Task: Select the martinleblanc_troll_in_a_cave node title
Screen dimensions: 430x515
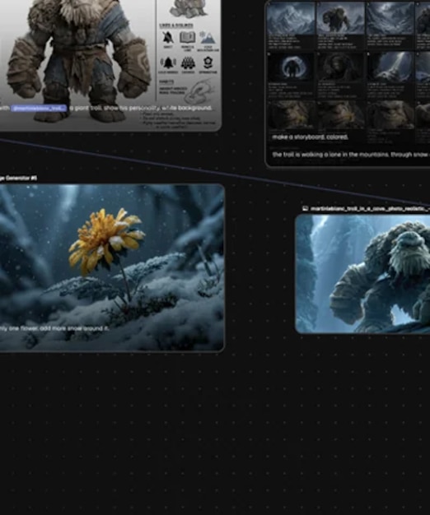Action: (x=370, y=209)
